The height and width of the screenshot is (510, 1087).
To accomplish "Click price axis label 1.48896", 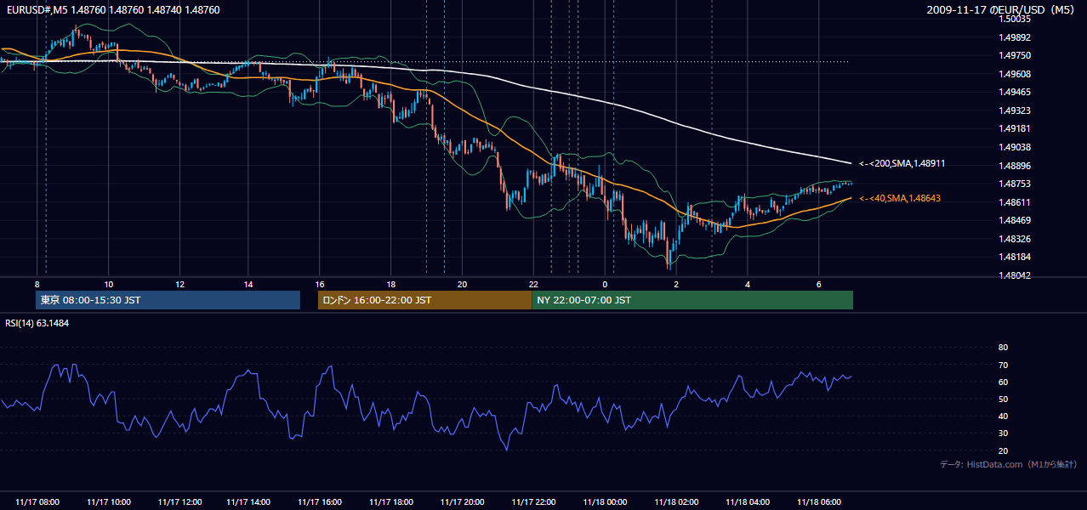I will tap(1016, 166).
